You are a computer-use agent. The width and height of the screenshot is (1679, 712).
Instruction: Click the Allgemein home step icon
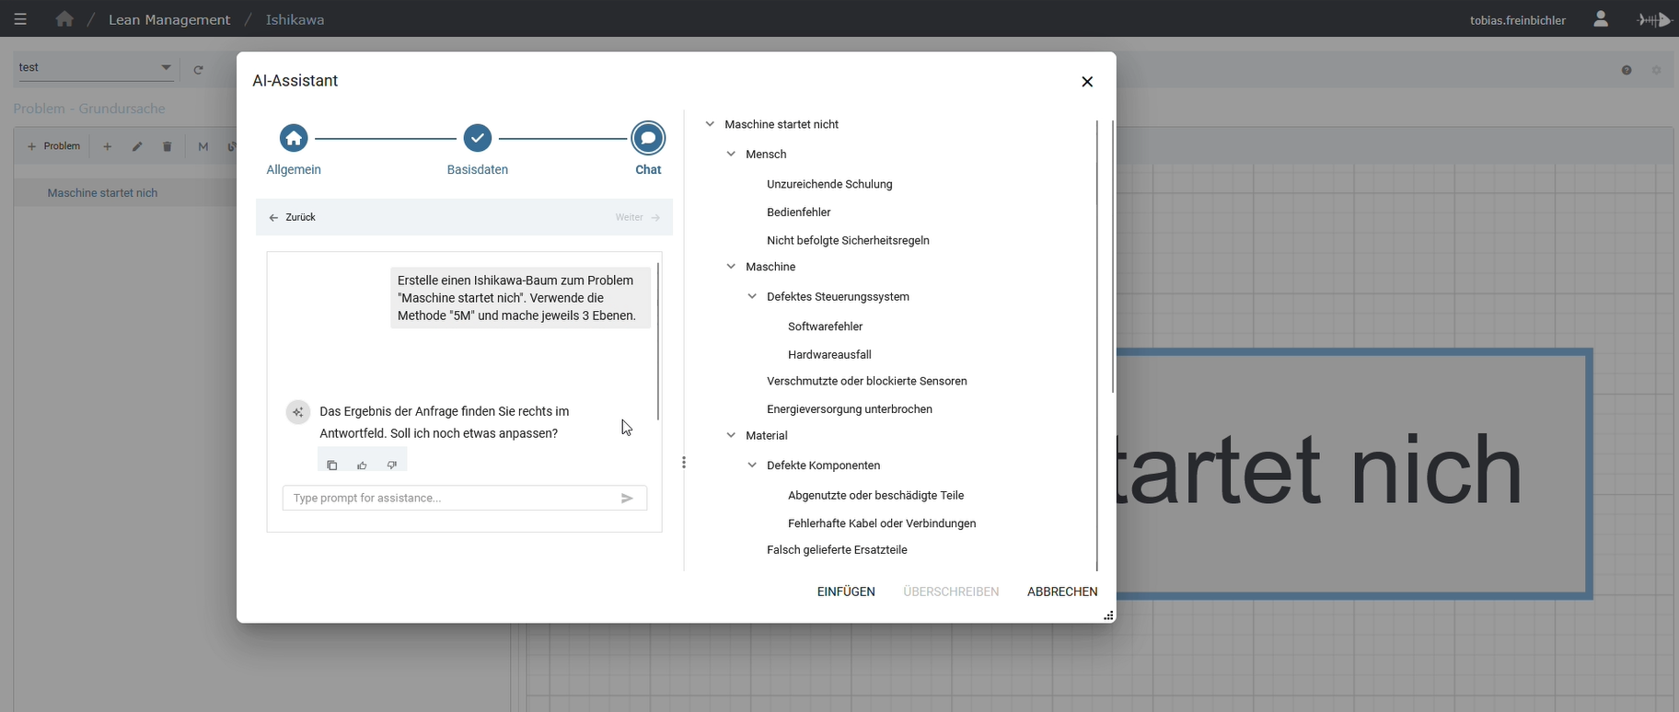(294, 139)
